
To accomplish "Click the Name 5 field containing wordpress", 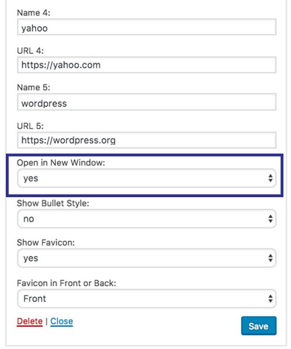I will pos(147,102).
